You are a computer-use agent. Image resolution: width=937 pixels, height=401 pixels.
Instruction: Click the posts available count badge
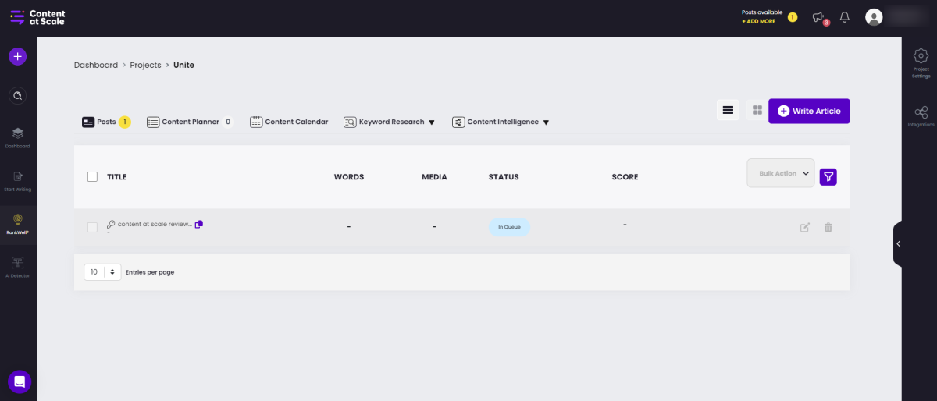(793, 16)
